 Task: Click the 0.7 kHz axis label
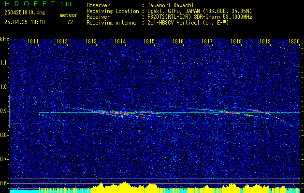pos(4,159)
